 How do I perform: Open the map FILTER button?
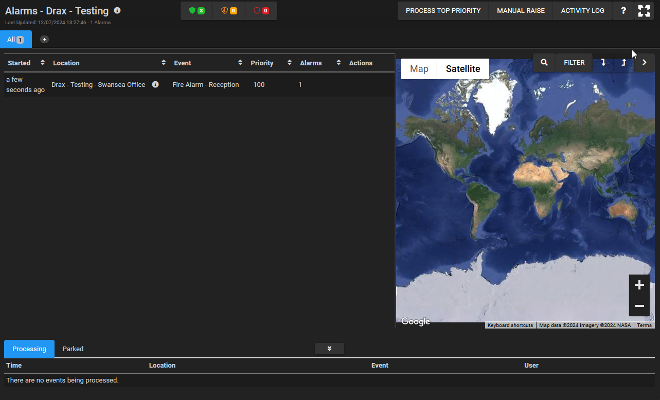pyautogui.click(x=574, y=63)
